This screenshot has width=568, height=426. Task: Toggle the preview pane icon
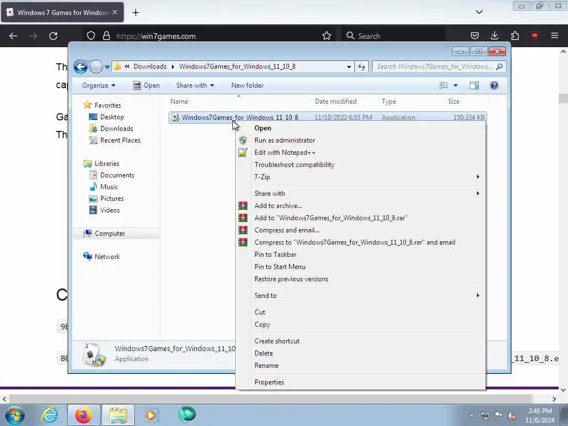click(x=474, y=85)
